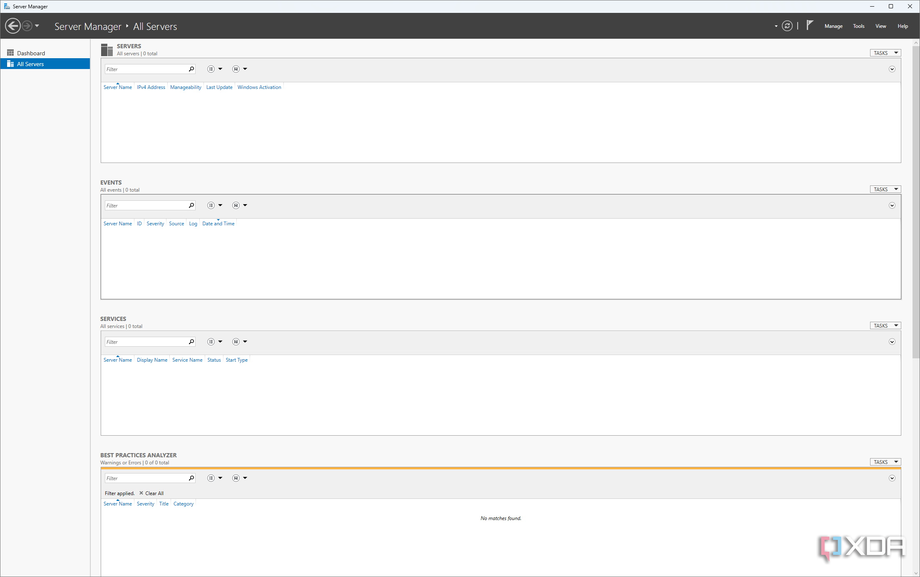The width and height of the screenshot is (920, 577).
Task: Expand Best Practices filter criteria chevron
Action: point(892,478)
